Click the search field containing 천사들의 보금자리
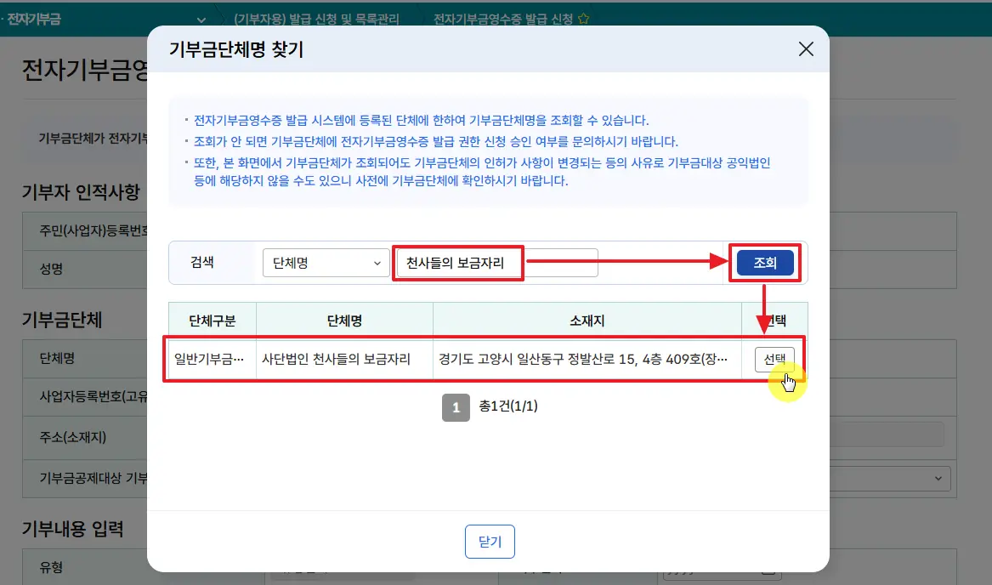992x585 pixels. [496, 264]
